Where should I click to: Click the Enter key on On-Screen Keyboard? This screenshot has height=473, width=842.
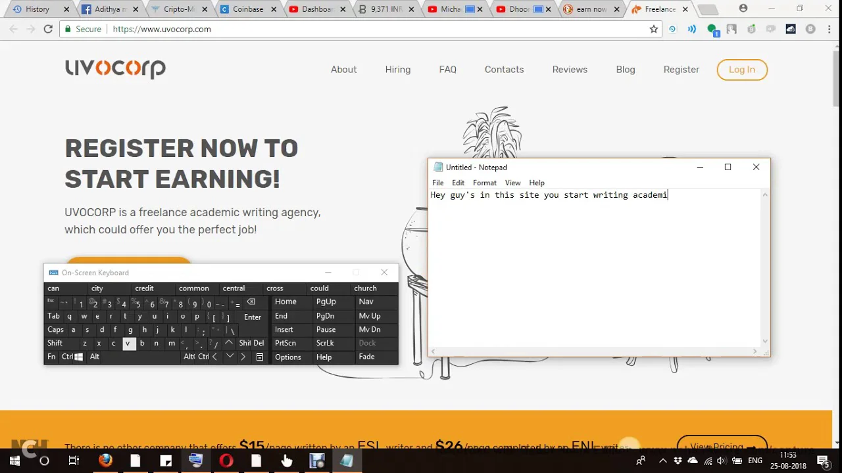253,317
